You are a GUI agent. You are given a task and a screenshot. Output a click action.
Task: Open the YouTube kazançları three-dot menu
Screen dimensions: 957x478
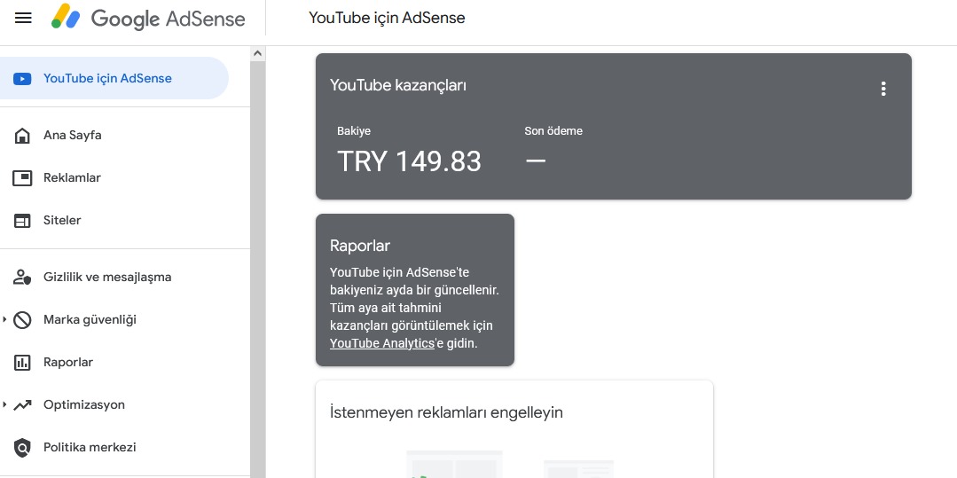[x=883, y=90]
